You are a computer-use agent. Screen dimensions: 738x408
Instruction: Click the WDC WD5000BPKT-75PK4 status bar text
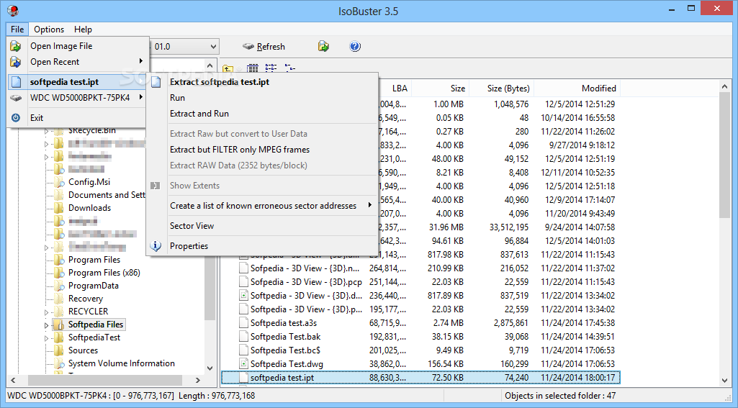131,396
